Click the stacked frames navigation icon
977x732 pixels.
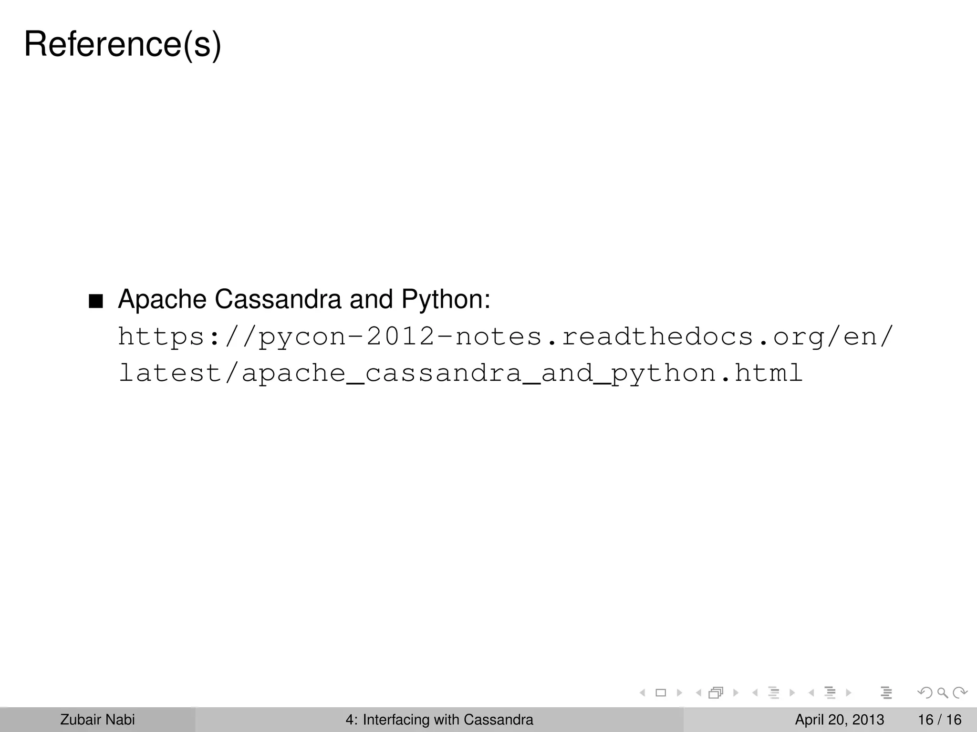tap(716, 692)
